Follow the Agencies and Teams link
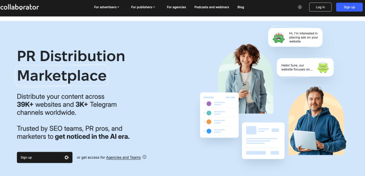This screenshot has width=365, height=176. tap(123, 157)
